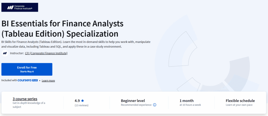
Task: Click the blue rating star icon
Action: pyautogui.click(x=82, y=101)
